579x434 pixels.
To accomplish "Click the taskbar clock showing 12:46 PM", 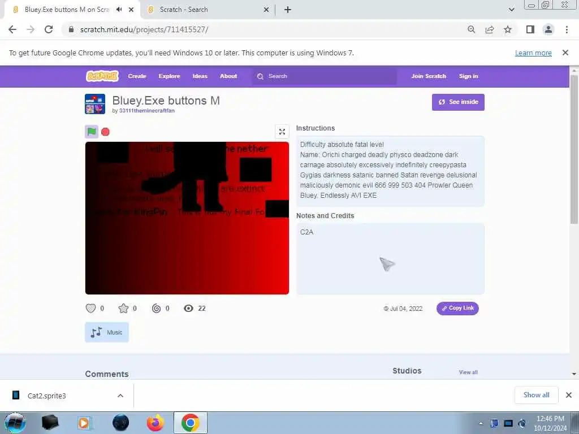I will (550, 423).
